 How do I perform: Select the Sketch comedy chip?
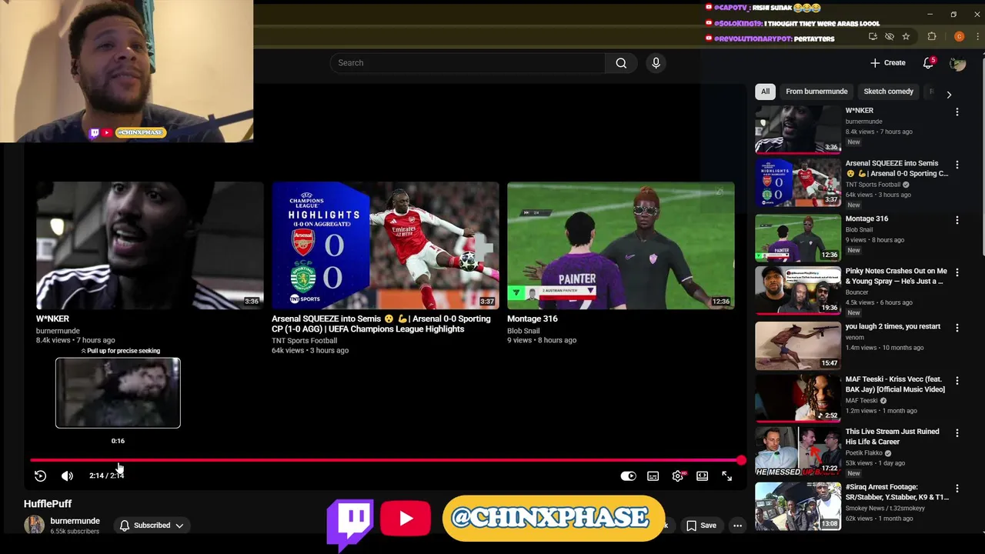pyautogui.click(x=888, y=92)
